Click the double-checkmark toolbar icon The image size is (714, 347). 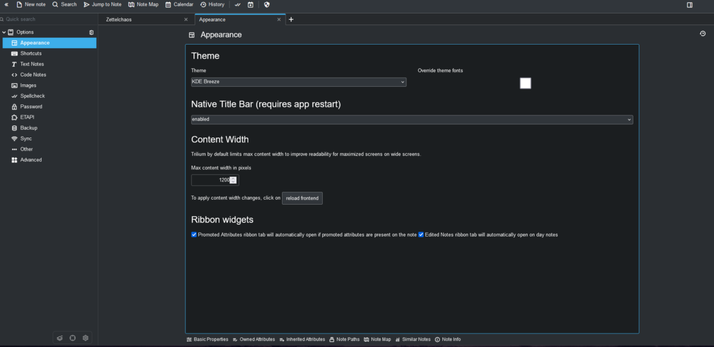(x=238, y=4)
